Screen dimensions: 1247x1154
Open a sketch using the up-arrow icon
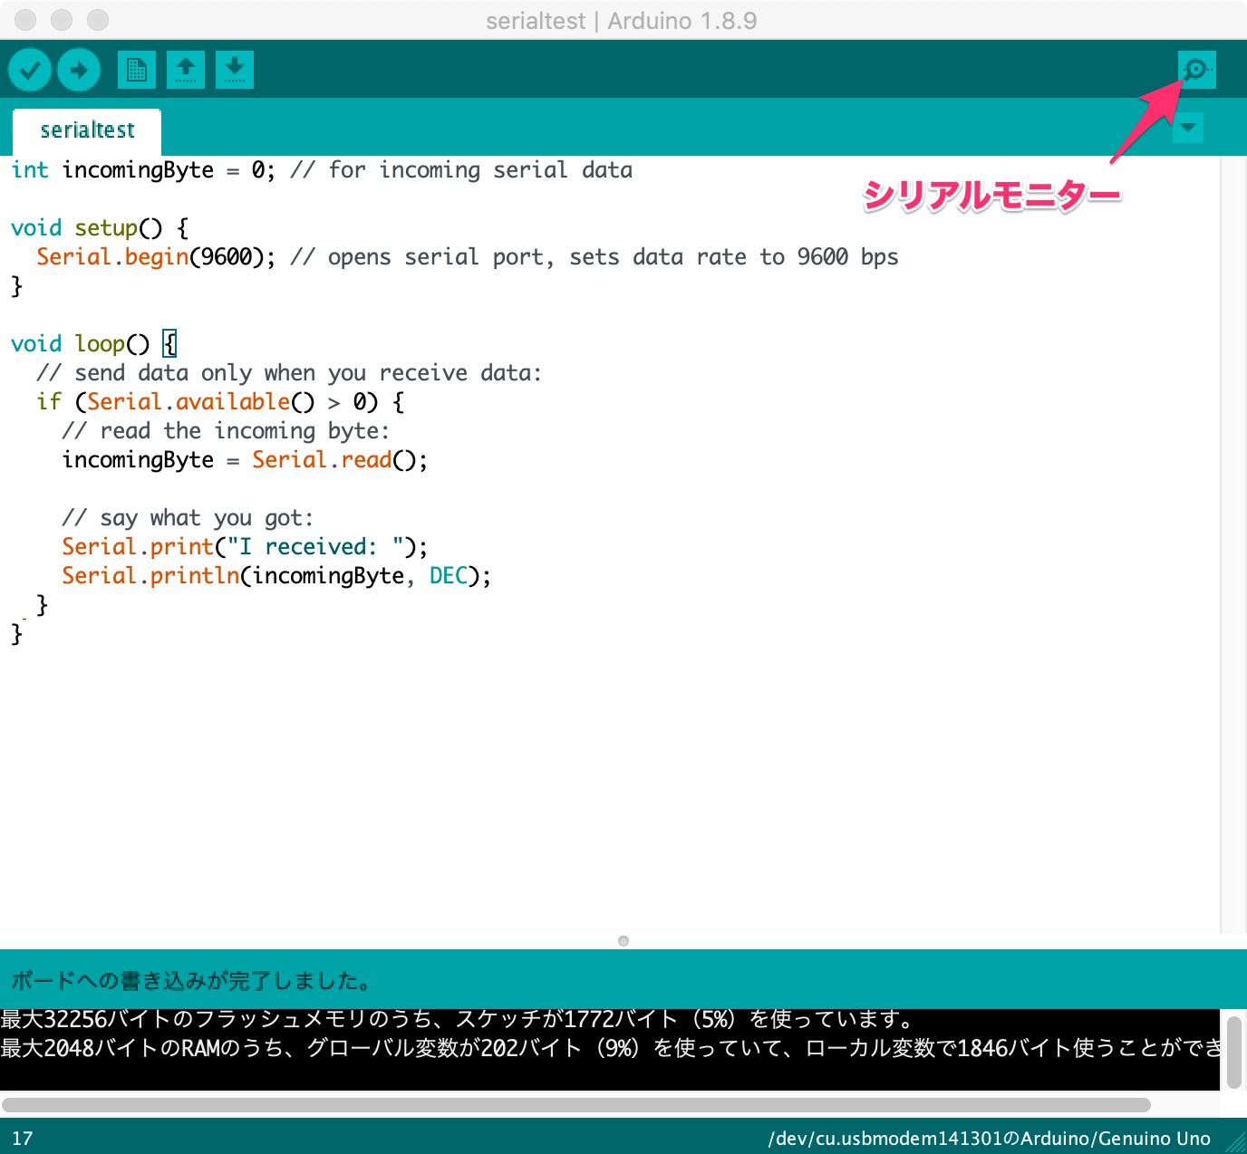point(186,70)
